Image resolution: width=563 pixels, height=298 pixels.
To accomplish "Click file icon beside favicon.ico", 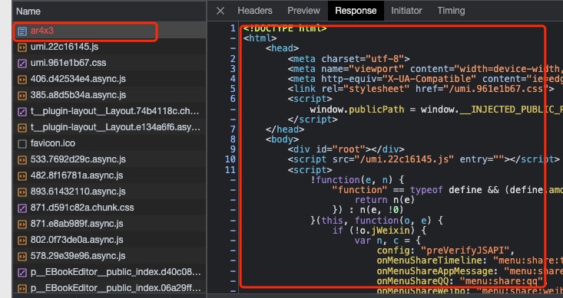I will click(x=22, y=144).
